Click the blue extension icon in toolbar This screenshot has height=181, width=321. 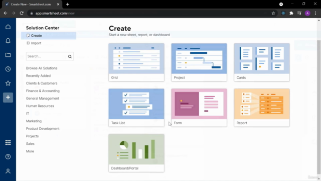pyautogui.click(x=283, y=13)
